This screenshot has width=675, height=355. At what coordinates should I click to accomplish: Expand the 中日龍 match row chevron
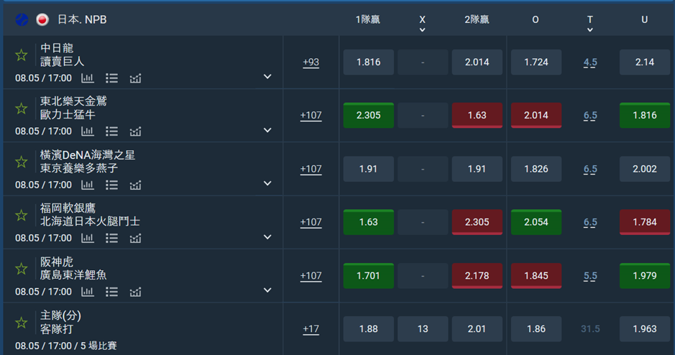point(267,77)
